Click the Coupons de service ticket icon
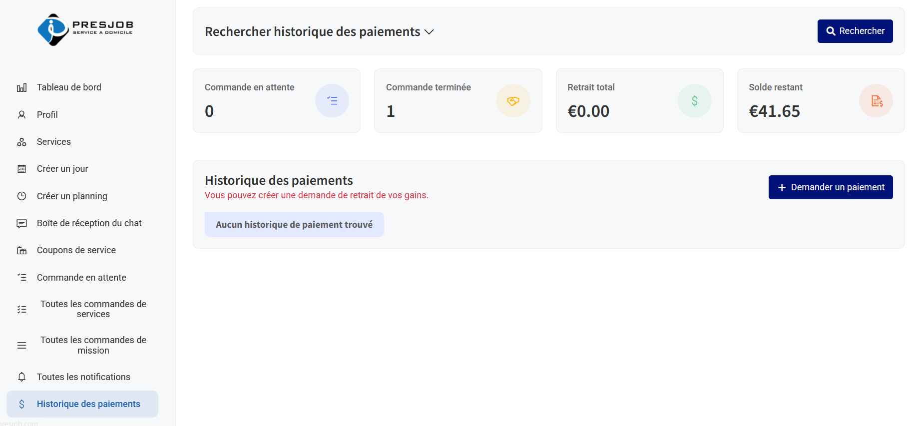Viewport: 907px width, 426px height. (22, 250)
